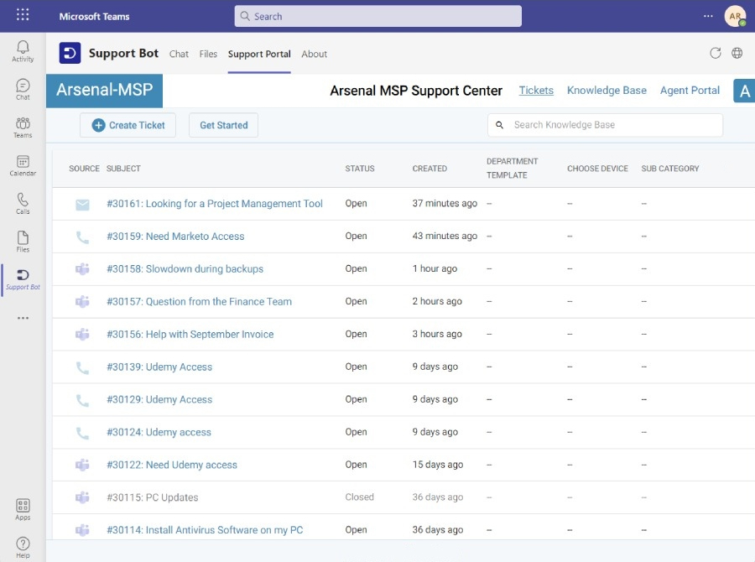The image size is (755, 562).
Task: Click phone source icon for ticket #30139
Action: click(x=82, y=368)
